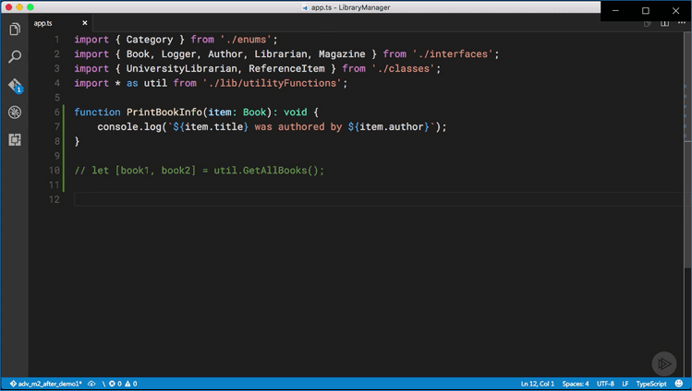
Task: Click the './enums' module string
Action: [x=246, y=39]
